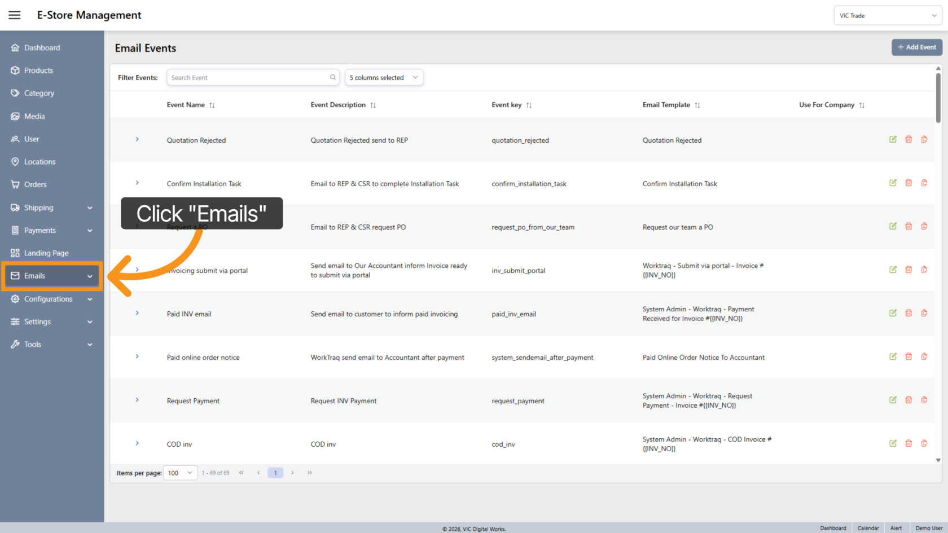Image resolution: width=948 pixels, height=533 pixels.
Task: Click the Locations pin icon in sidebar
Action: pyautogui.click(x=15, y=161)
